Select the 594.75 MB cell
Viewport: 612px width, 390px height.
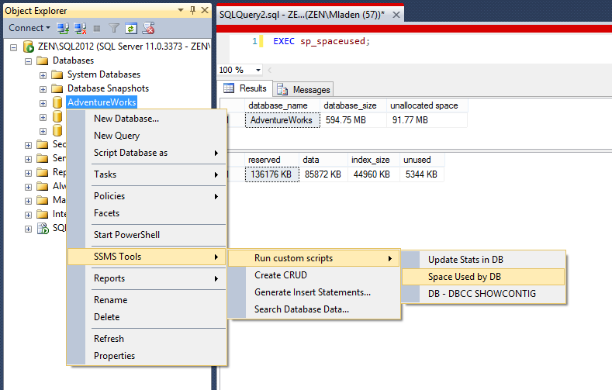(x=354, y=120)
